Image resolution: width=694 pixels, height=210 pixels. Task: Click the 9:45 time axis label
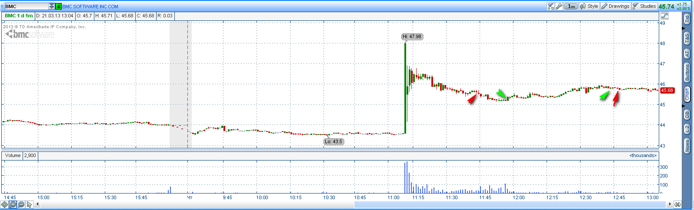[x=227, y=197]
